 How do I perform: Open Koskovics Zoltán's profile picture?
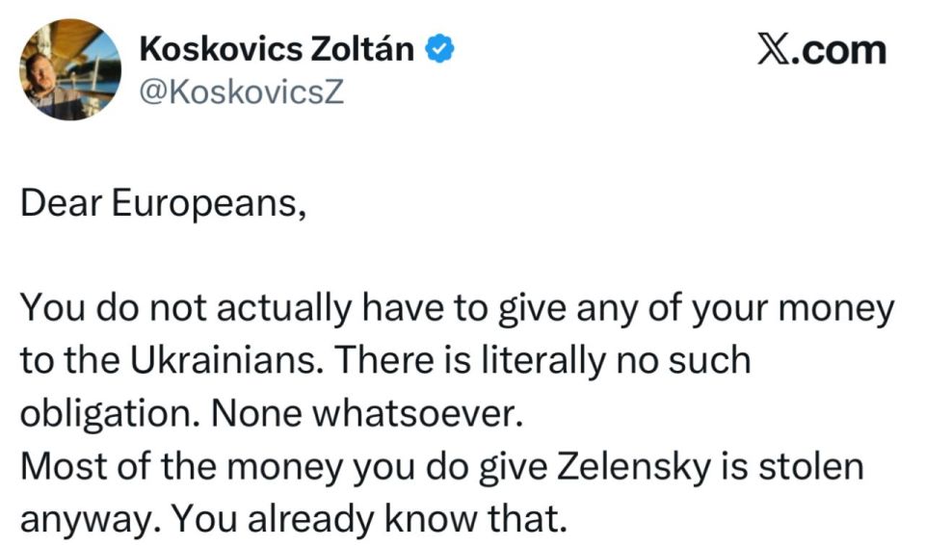tap(70, 70)
